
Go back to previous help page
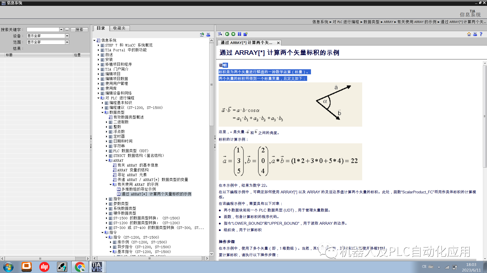[227, 34]
